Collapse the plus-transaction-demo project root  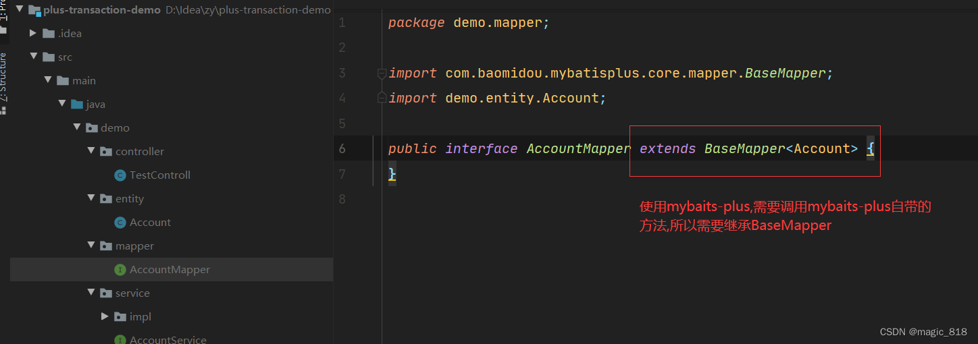(x=18, y=10)
